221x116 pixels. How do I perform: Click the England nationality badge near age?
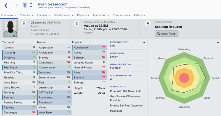[24, 23]
